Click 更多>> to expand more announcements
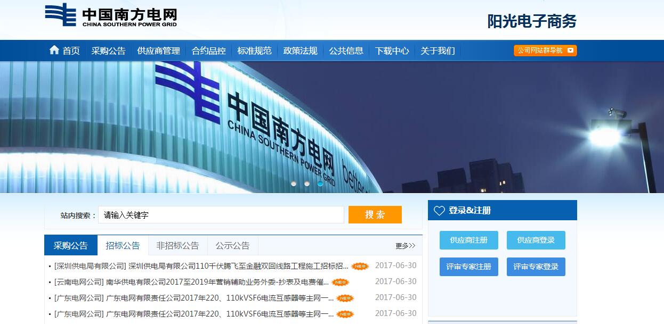This screenshot has height=324, width=664. (x=405, y=246)
